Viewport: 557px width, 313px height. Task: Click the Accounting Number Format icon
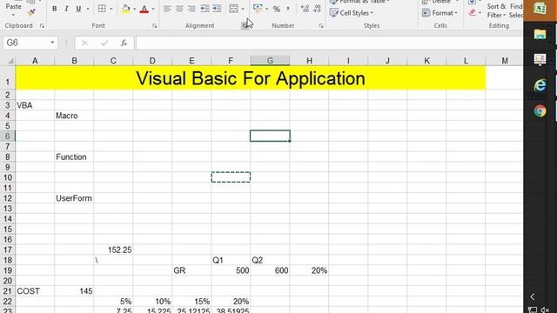click(x=258, y=9)
